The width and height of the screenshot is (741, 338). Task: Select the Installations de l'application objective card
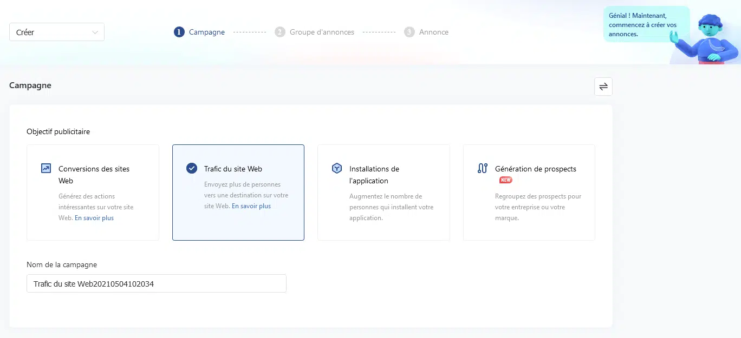click(x=383, y=192)
